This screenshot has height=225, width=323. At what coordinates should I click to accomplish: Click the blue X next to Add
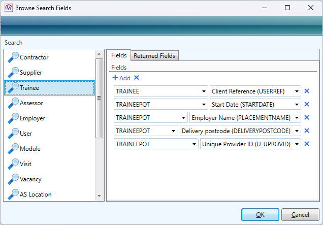137,78
